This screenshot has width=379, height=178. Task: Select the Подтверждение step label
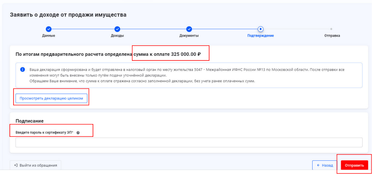click(x=261, y=36)
